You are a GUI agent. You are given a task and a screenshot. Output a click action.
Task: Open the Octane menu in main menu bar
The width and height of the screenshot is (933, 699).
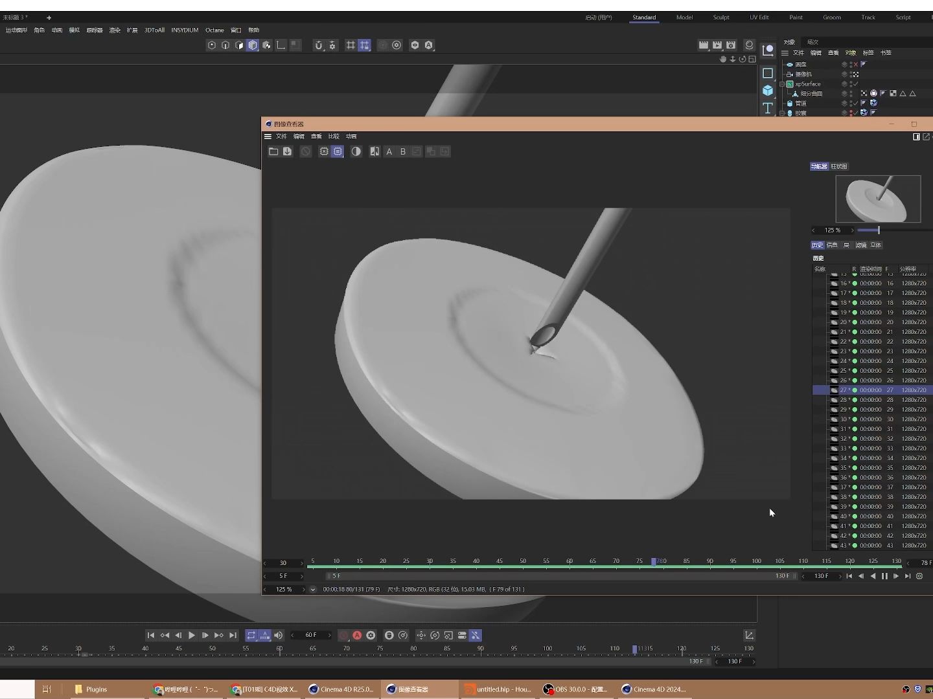214,30
